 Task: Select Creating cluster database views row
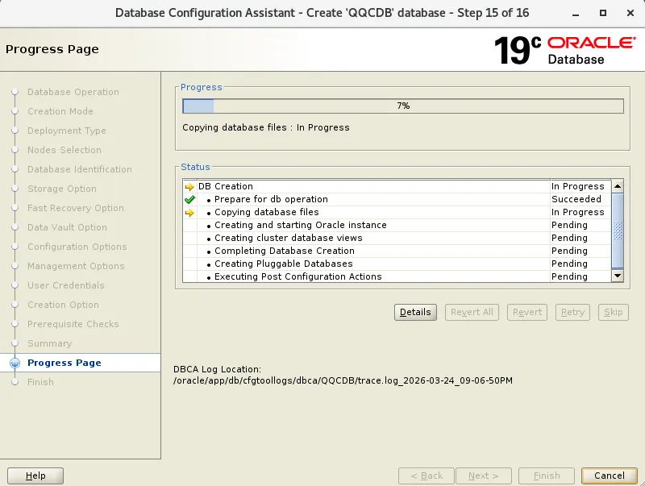point(397,238)
